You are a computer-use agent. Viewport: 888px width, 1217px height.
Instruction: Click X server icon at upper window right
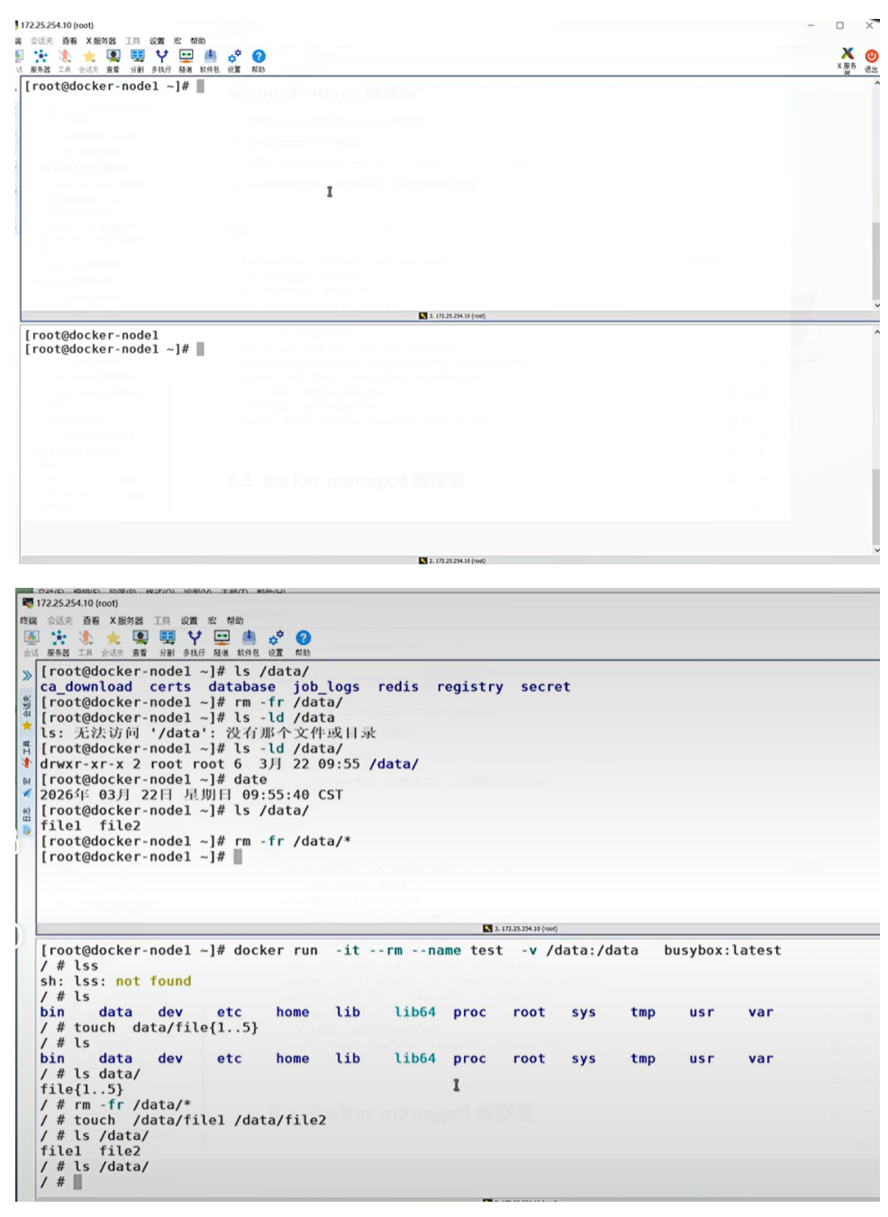coord(847,59)
